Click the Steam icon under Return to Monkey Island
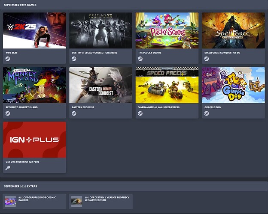The width and height of the screenshot is (268, 214). [8, 114]
